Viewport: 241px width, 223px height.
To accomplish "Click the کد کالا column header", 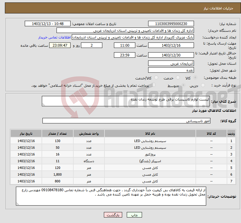I will (211, 133).
